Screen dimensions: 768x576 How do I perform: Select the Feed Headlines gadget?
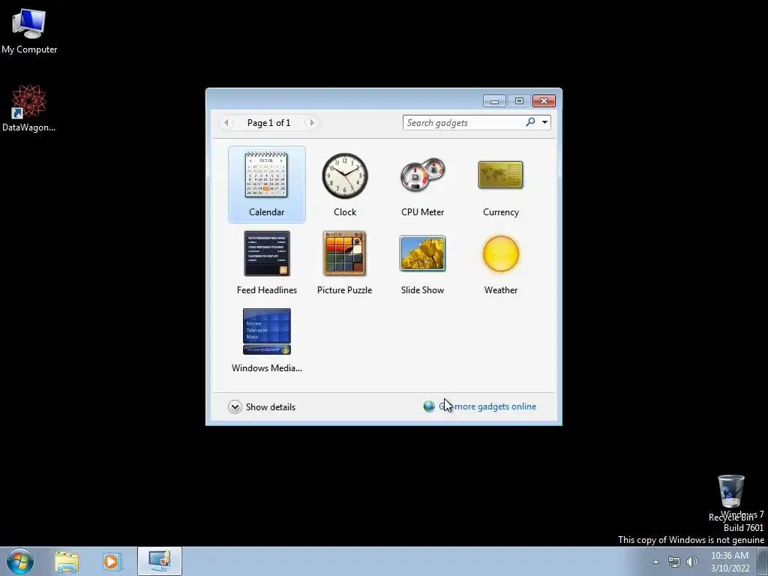pos(266,253)
